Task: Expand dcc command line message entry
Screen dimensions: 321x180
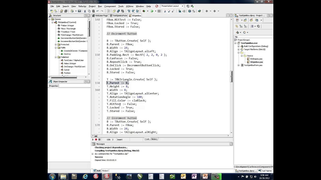Action: (93, 154)
